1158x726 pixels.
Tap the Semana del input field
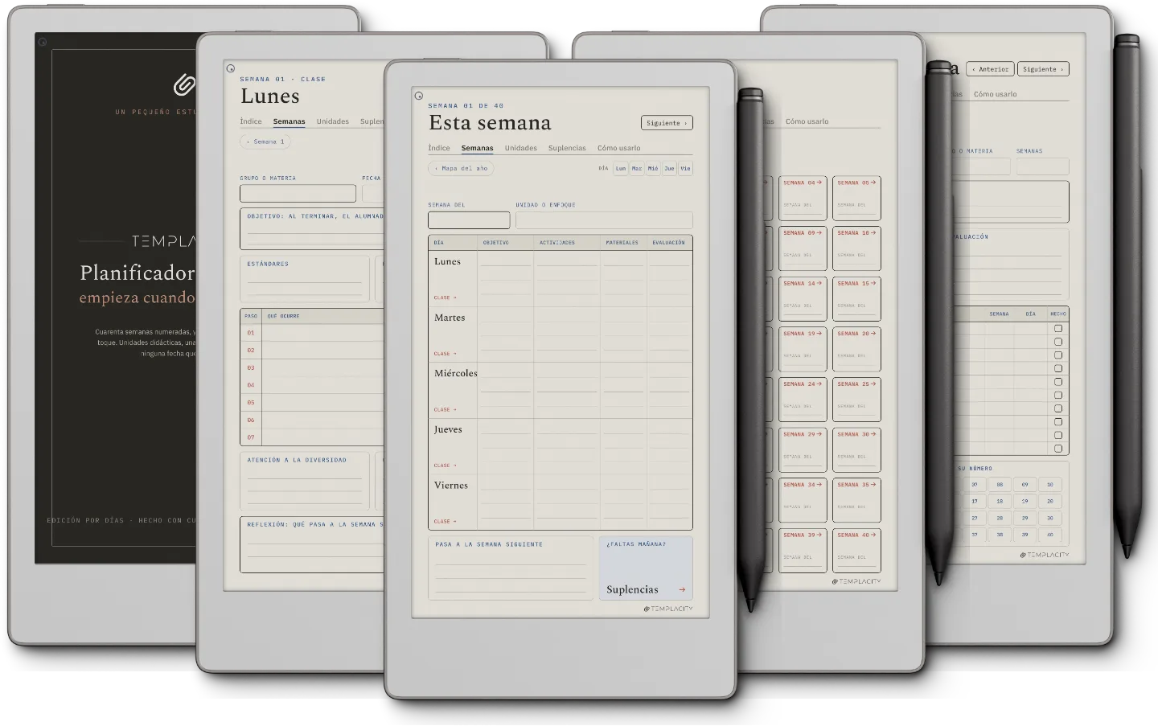tap(469, 220)
